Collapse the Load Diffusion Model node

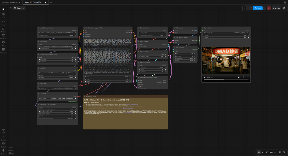click(38, 28)
